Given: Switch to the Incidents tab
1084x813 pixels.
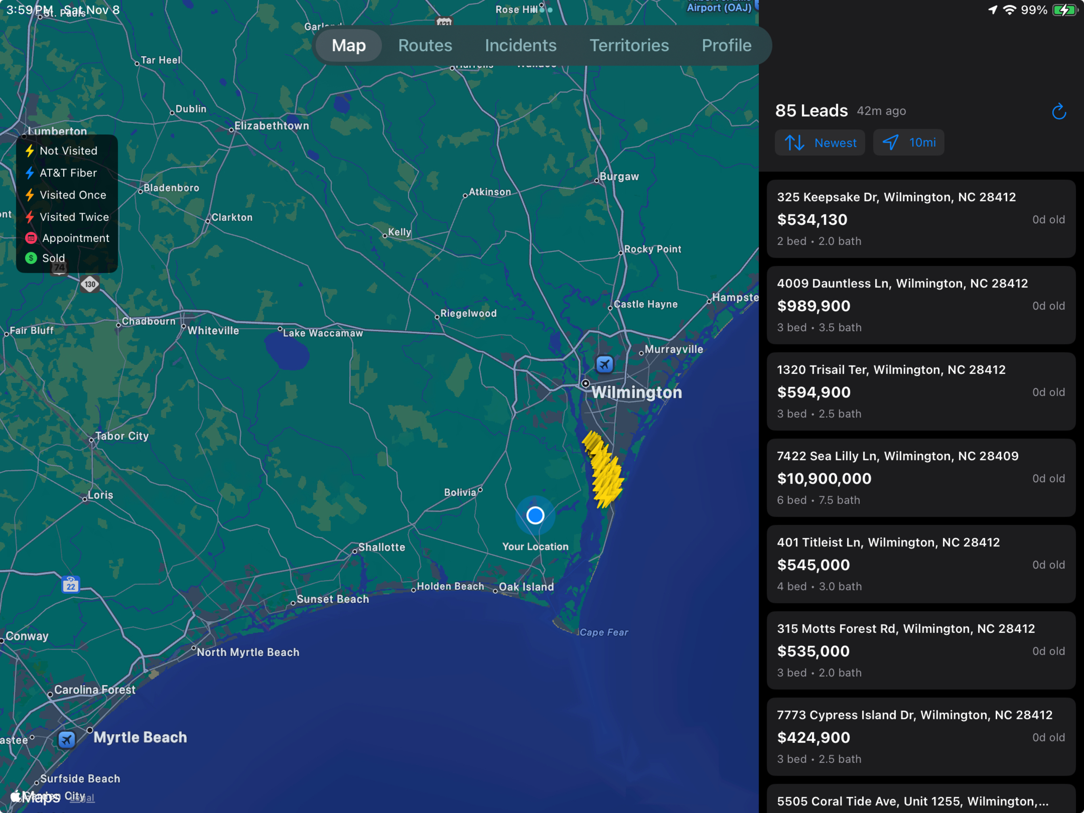Looking at the screenshot, I should point(521,45).
